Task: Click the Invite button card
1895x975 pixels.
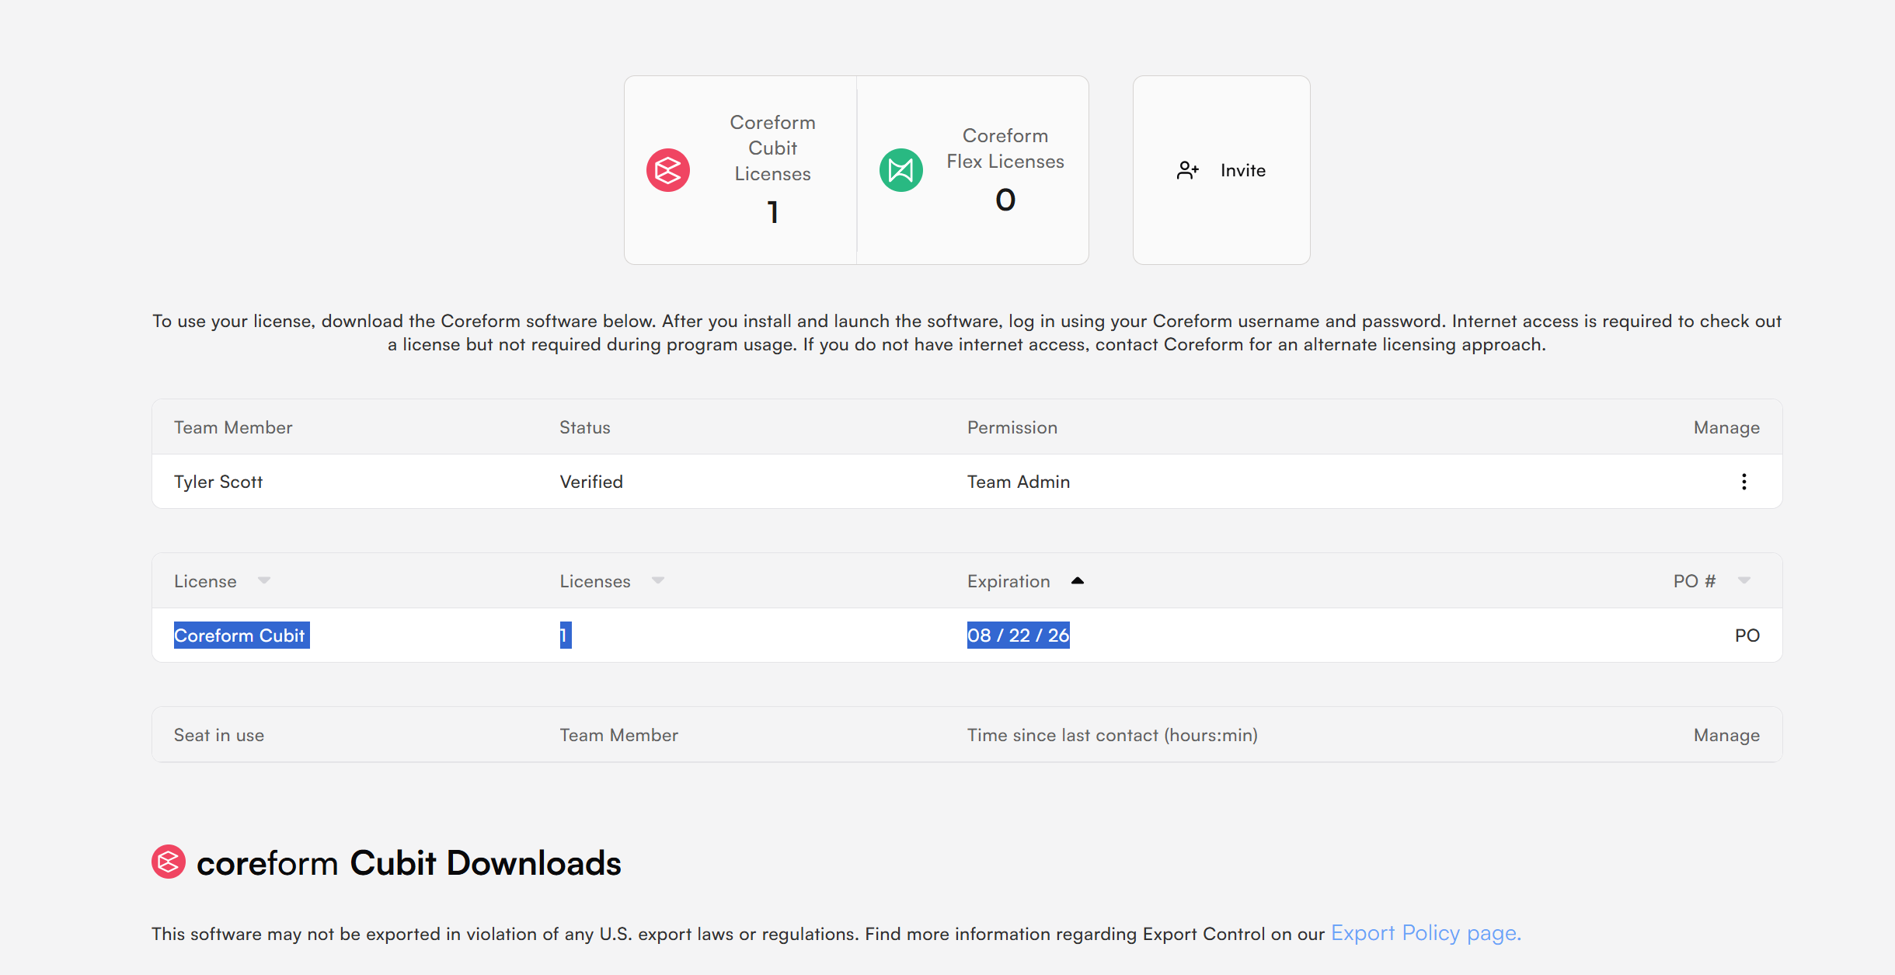Action: click(1221, 170)
